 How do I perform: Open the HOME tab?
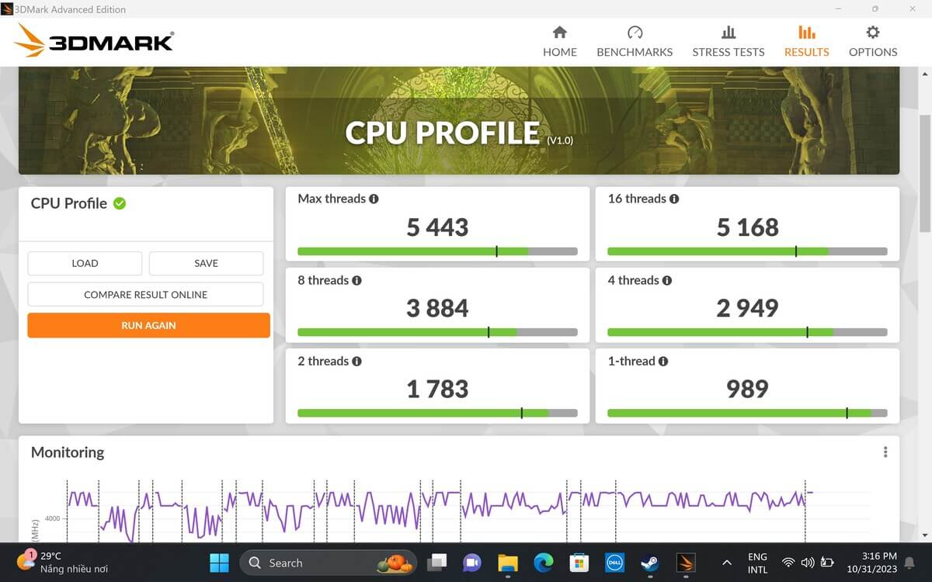pos(559,42)
